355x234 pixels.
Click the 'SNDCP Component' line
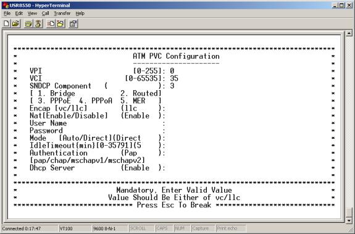102,86
